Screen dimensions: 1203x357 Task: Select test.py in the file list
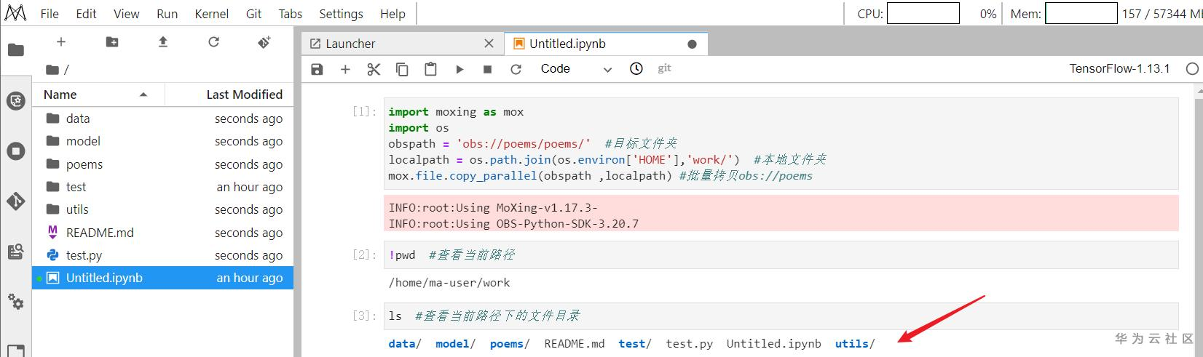(x=84, y=255)
